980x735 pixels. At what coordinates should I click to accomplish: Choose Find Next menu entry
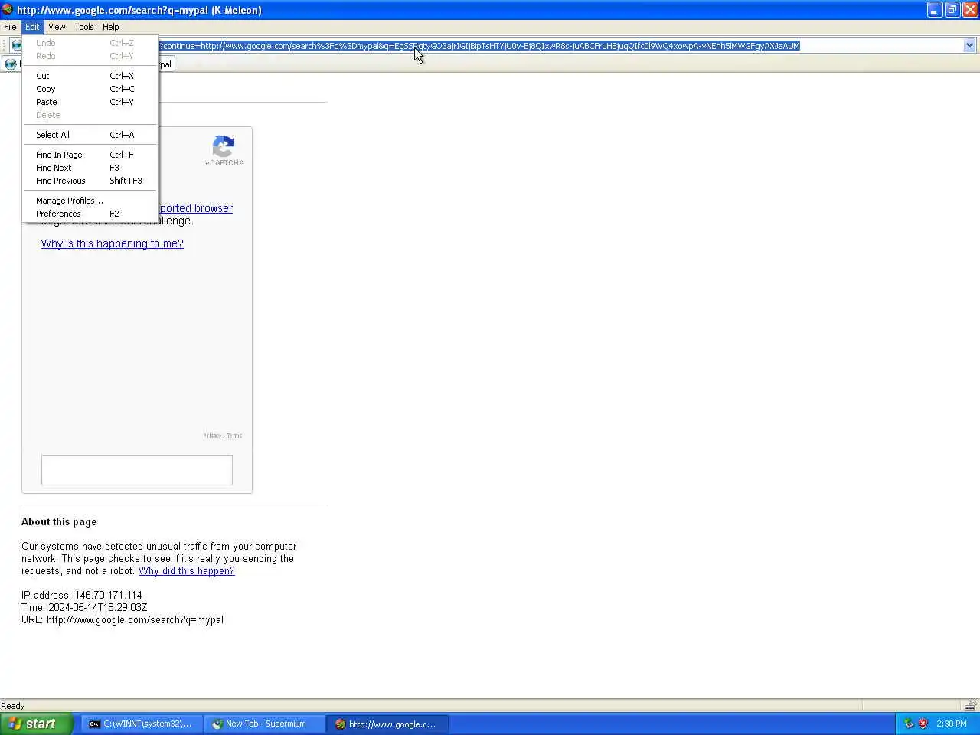(x=90, y=168)
